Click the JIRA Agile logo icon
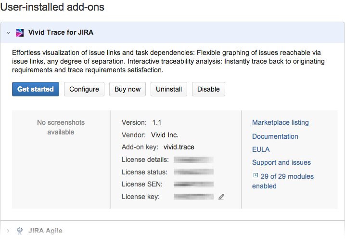 click(20, 231)
